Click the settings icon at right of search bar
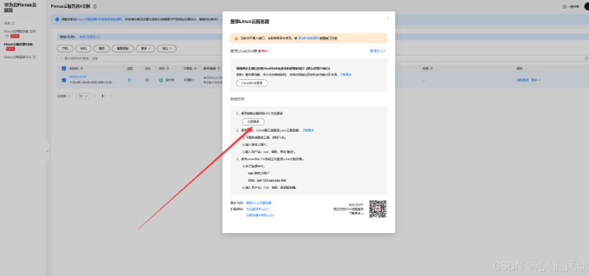 pos(586,58)
